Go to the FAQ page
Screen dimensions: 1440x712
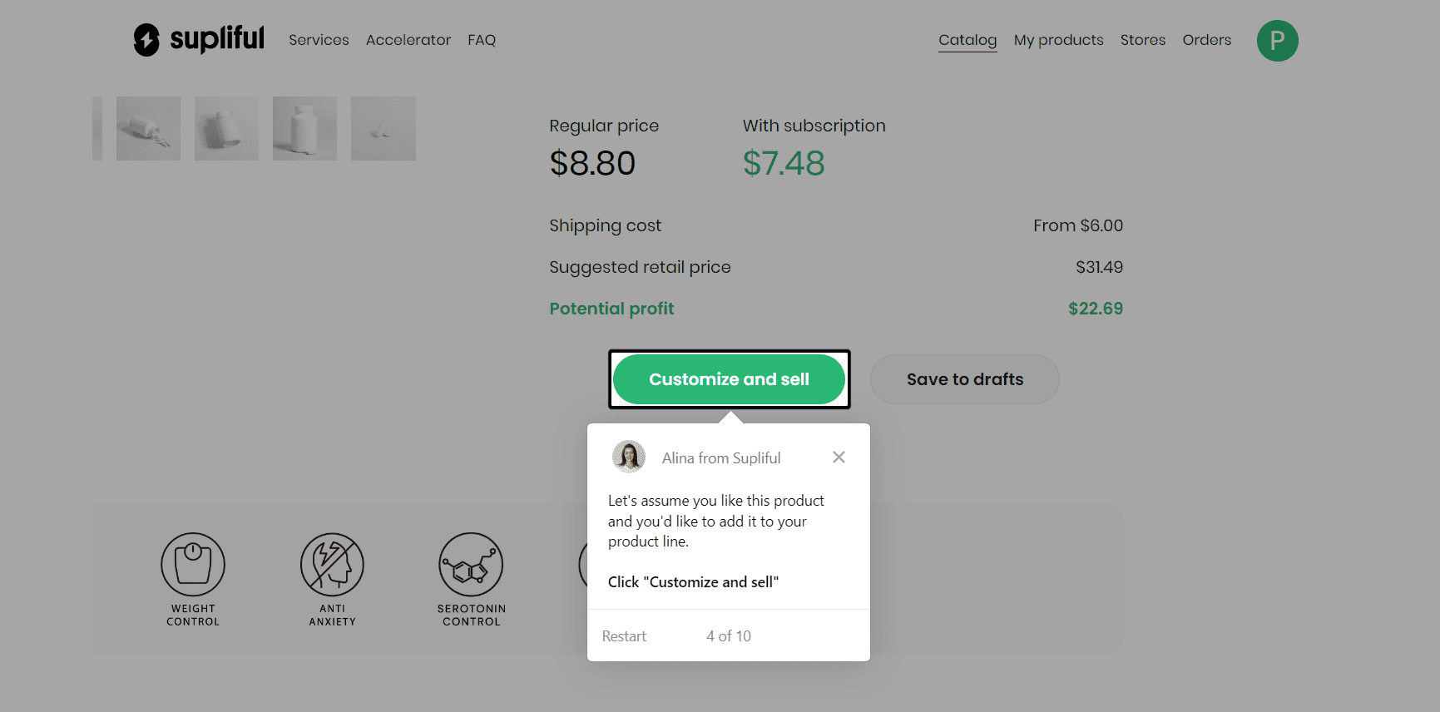pyautogui.click(x=482, y=40)
